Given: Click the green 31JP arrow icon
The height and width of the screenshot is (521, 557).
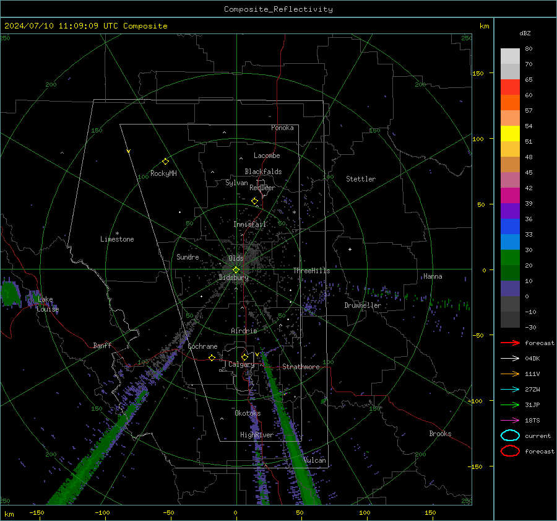Looking at the screenshot, I should [x=510, y=405].
